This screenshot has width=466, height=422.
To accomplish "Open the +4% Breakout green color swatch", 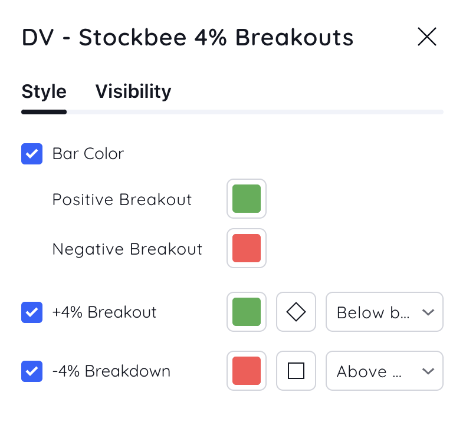I will click(247, 312).
